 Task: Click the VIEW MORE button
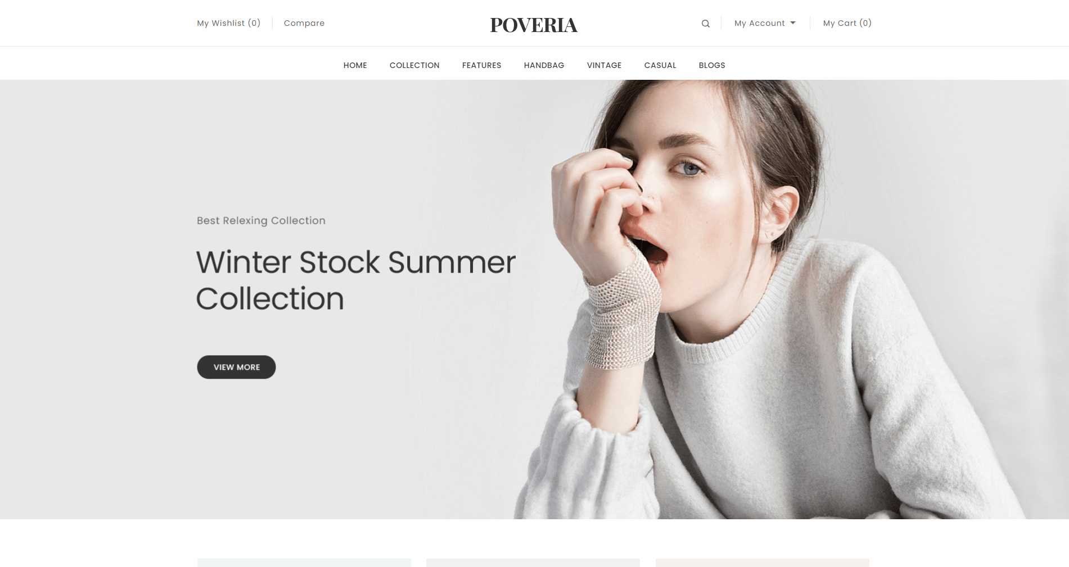(x=236, y=367)
